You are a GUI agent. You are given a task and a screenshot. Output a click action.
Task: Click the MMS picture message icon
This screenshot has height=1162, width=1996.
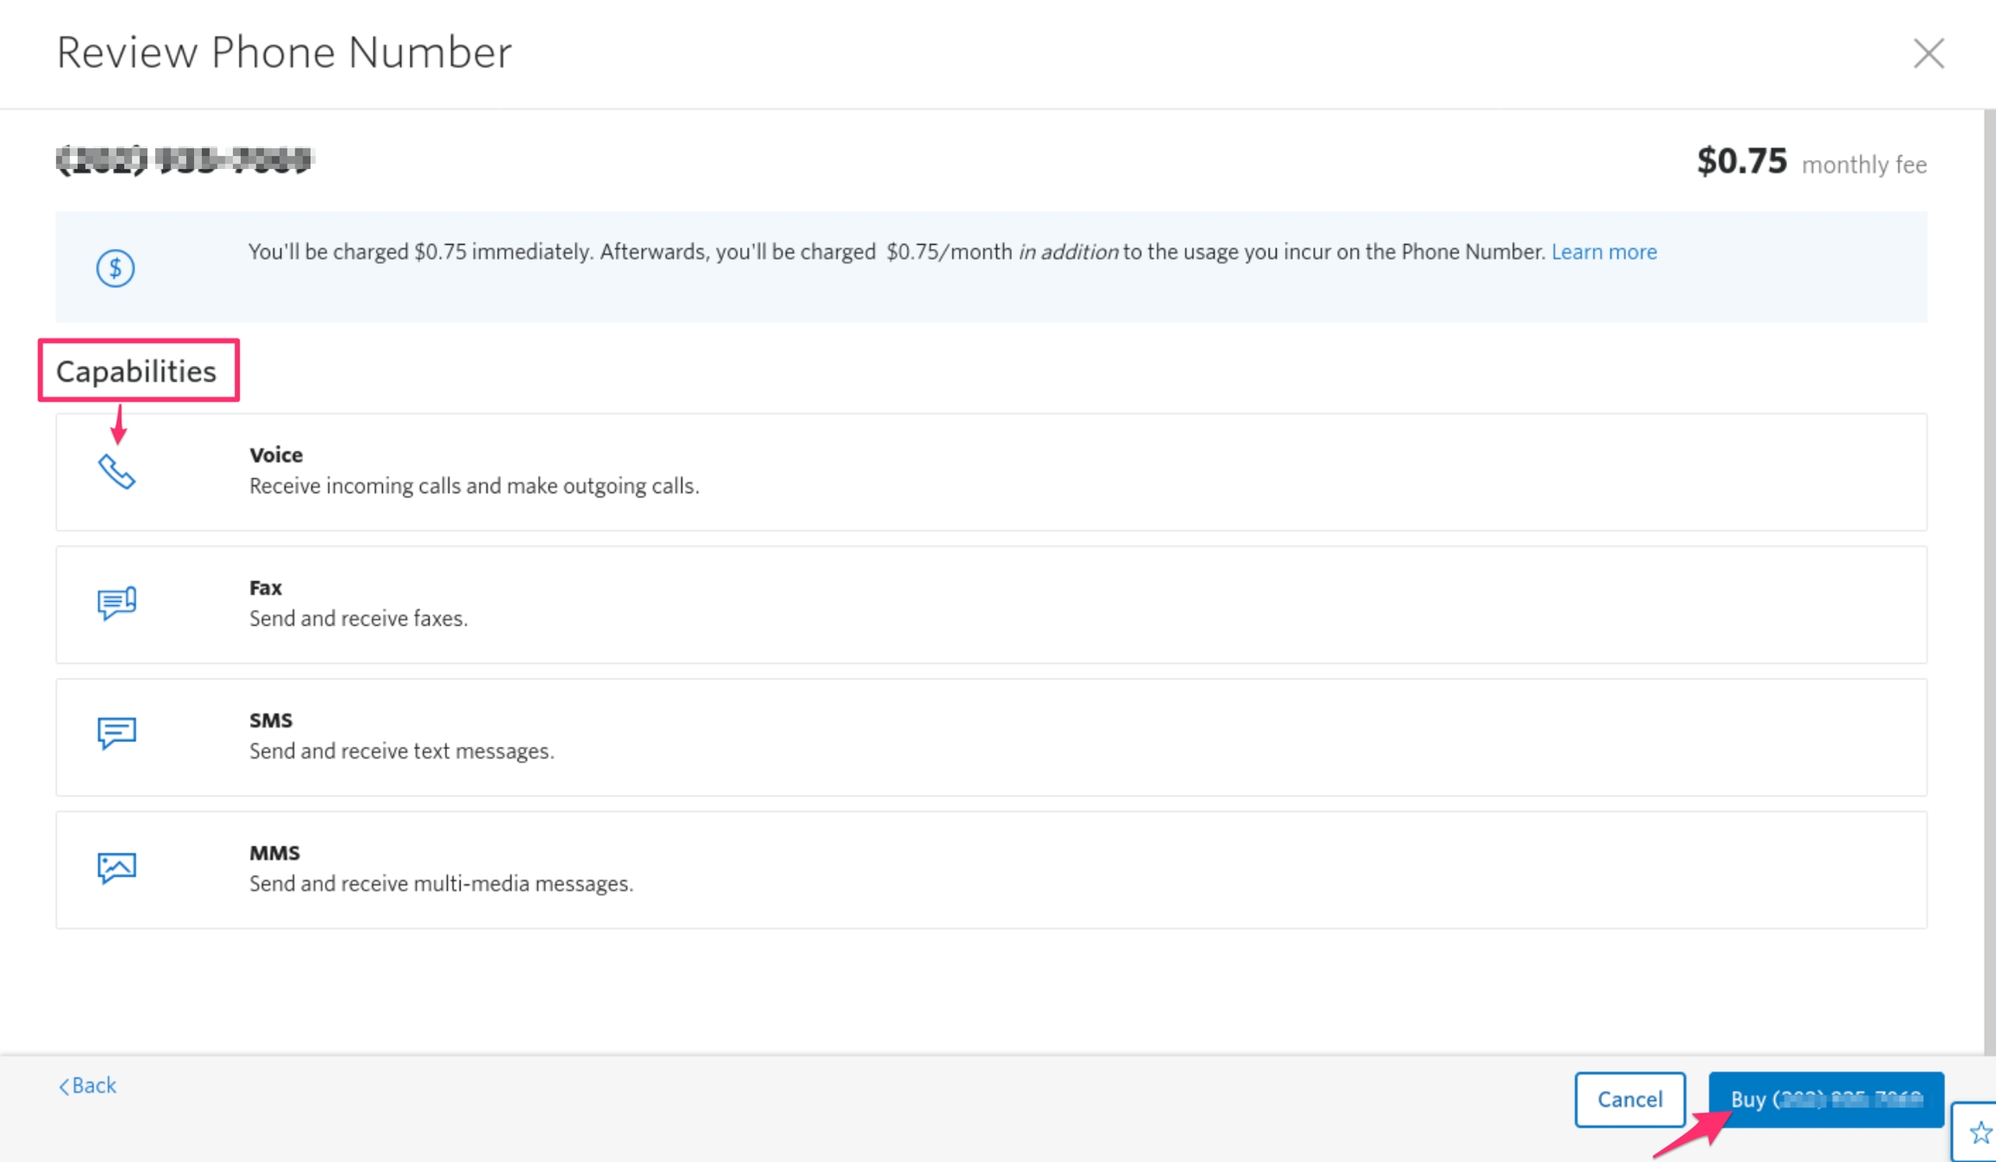click(116, 867)
